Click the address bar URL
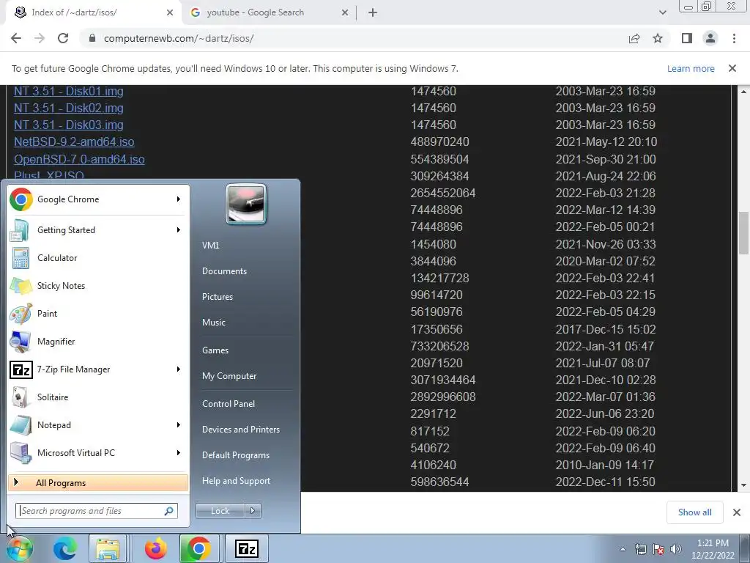The height and width of the screenshot is (563, 750). click(179, 38)
